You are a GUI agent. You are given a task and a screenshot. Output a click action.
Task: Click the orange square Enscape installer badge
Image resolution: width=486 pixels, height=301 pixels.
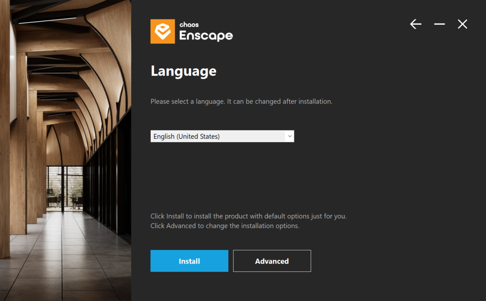[x=162, y=31]
